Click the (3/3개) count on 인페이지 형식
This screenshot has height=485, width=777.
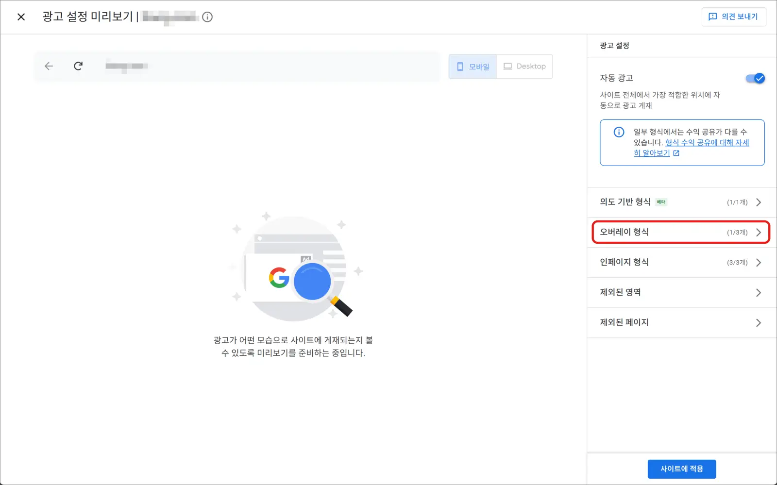tap(737, 263)
